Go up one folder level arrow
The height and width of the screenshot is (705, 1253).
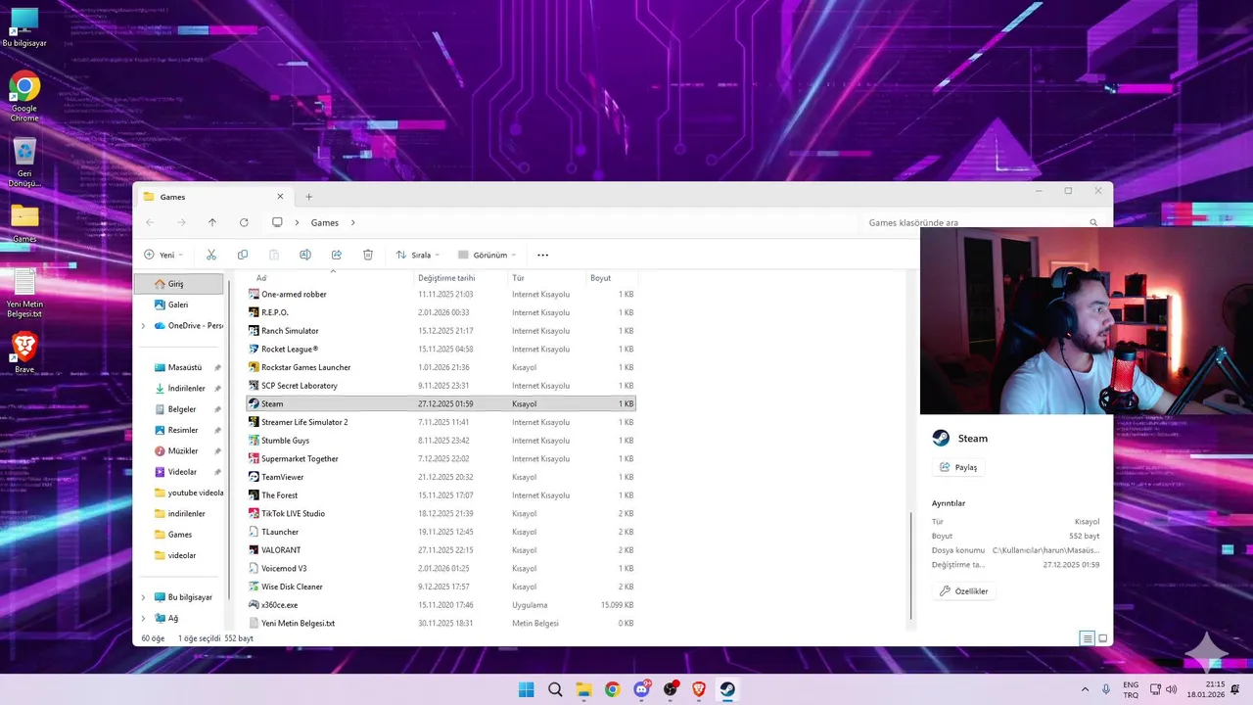211,222
